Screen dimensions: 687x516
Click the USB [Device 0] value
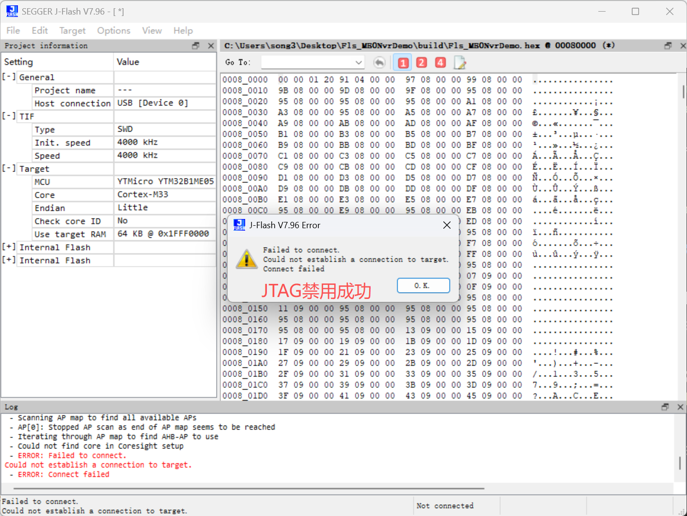(153, 103)
